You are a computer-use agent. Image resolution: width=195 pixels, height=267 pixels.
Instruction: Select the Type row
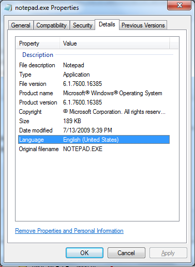(x=94, y=75)
